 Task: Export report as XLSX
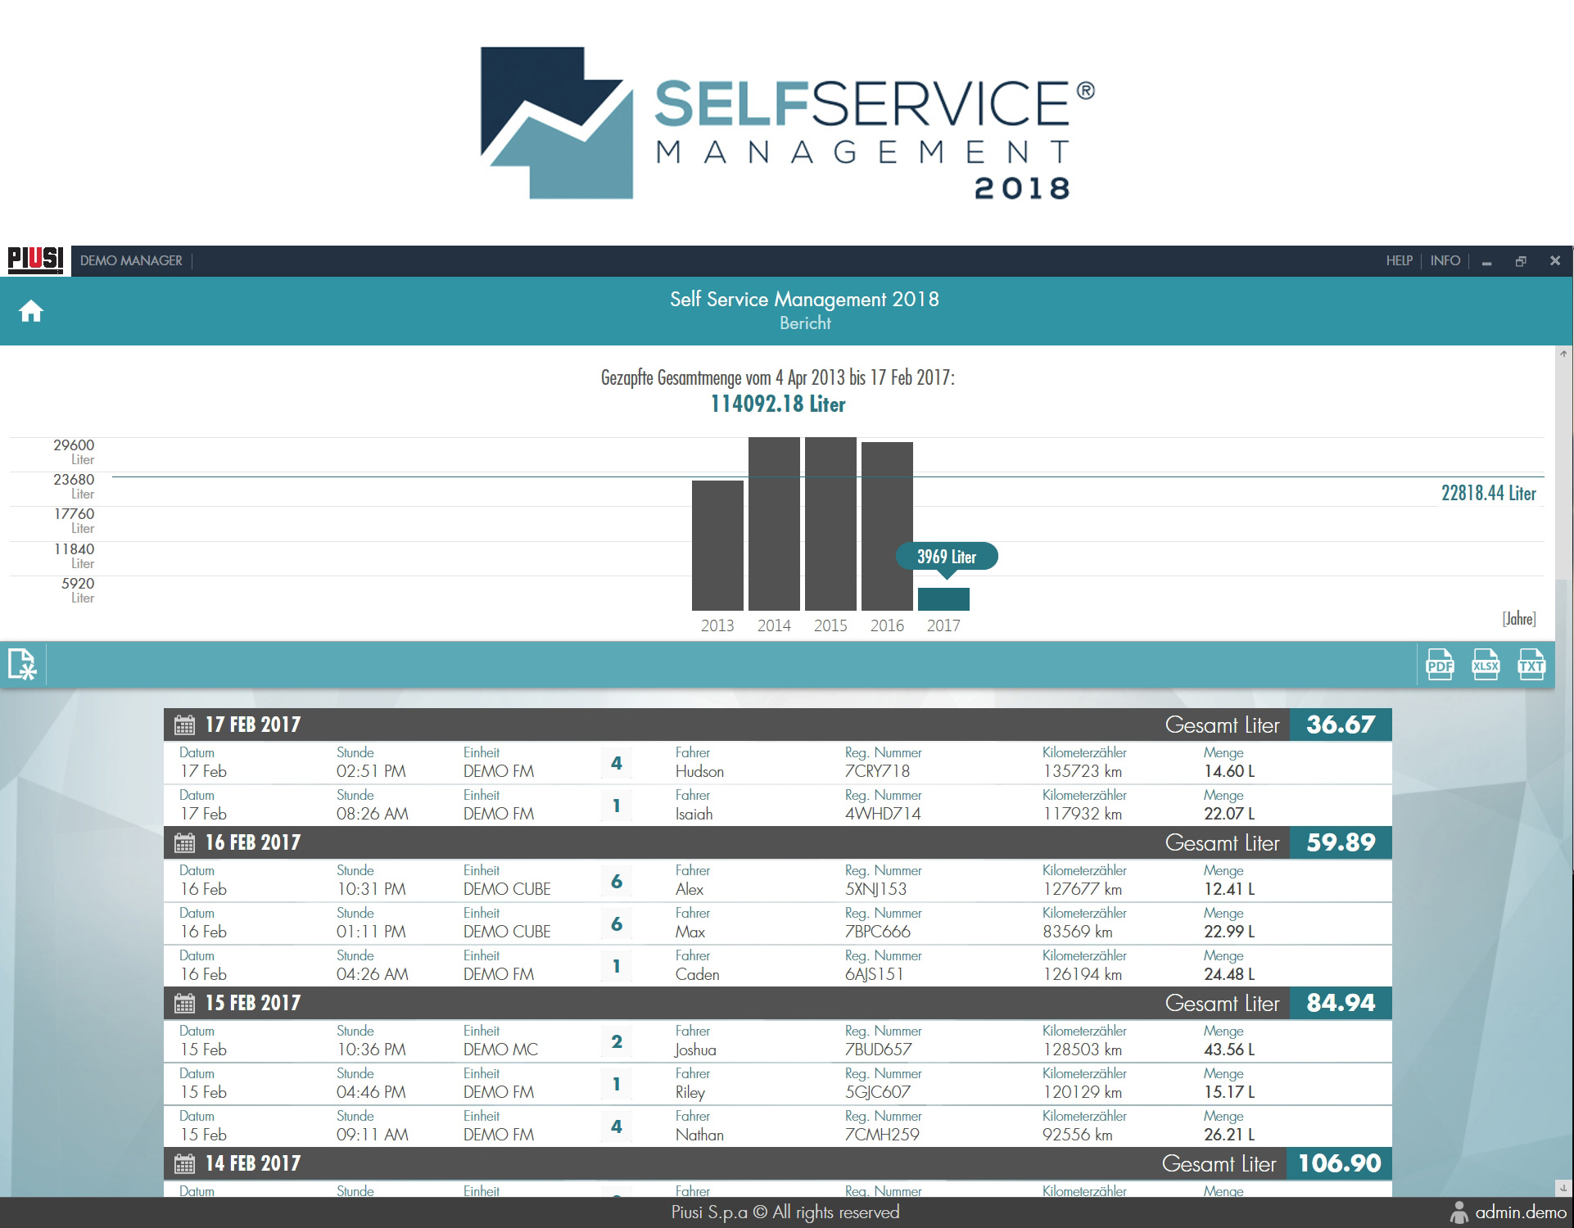coord(1486,665)
